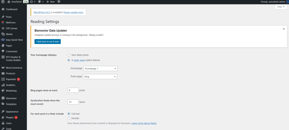Image resolution: width=289 pixels, height=130 pixels.
Task: Click the Posts pushpin icon
Action: (x=3, y=17)
